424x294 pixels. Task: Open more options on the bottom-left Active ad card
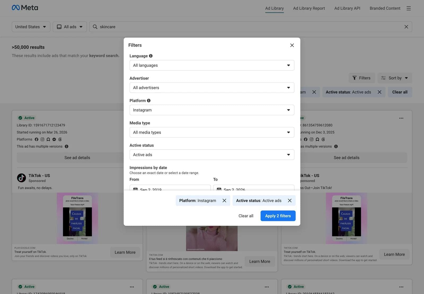pyautogui.click(x=132, y=287)
